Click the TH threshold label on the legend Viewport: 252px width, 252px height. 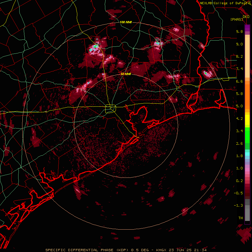coord(241,218)
